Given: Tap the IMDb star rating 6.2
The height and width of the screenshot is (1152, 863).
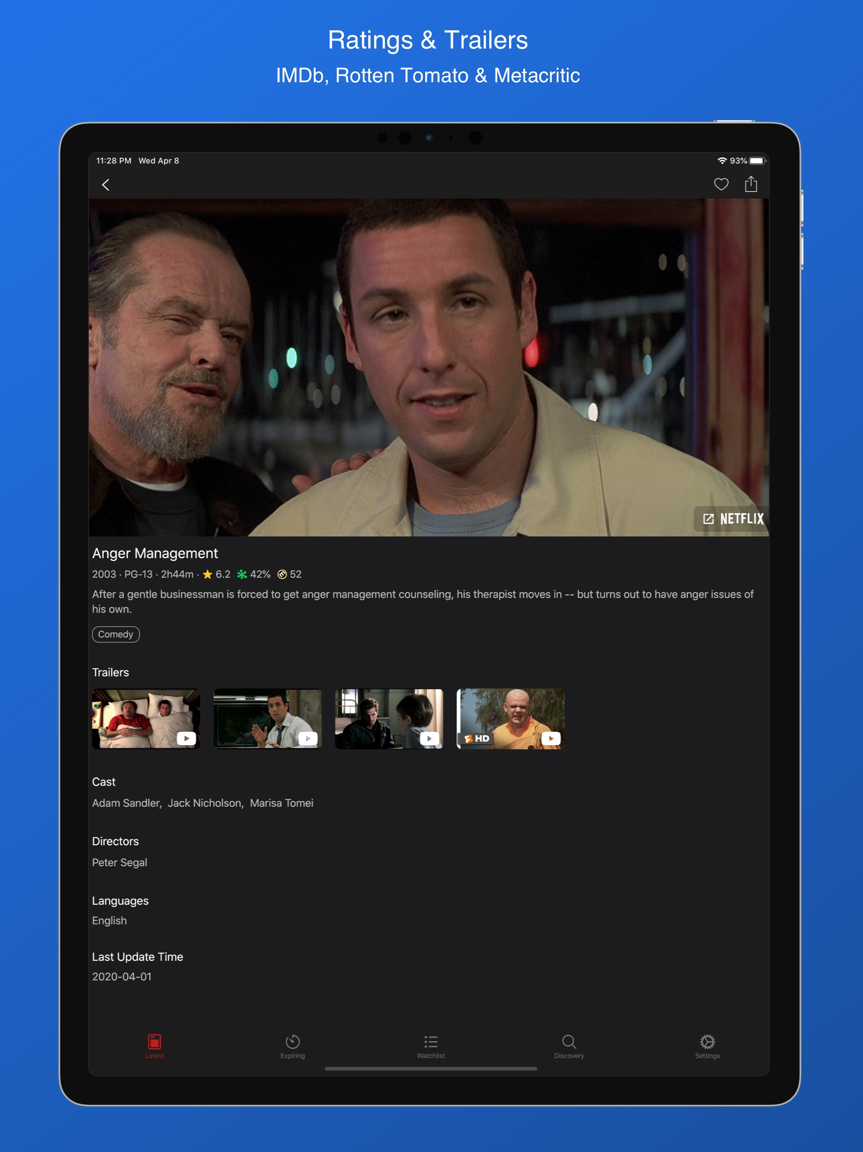Looking at the screenshot, I should click(217, 574).
